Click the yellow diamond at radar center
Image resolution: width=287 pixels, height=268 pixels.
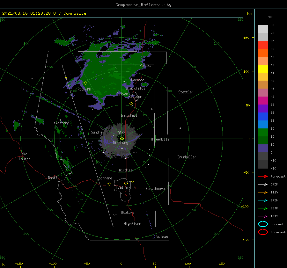coord(122,139)
